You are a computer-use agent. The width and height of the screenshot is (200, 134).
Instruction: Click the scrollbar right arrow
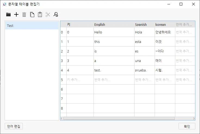click(x=194, y=119)
